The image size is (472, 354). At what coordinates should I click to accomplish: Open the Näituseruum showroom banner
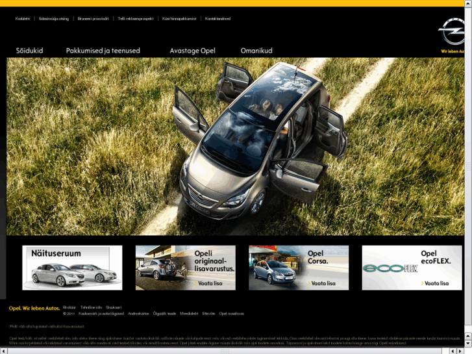pos(72,268)
